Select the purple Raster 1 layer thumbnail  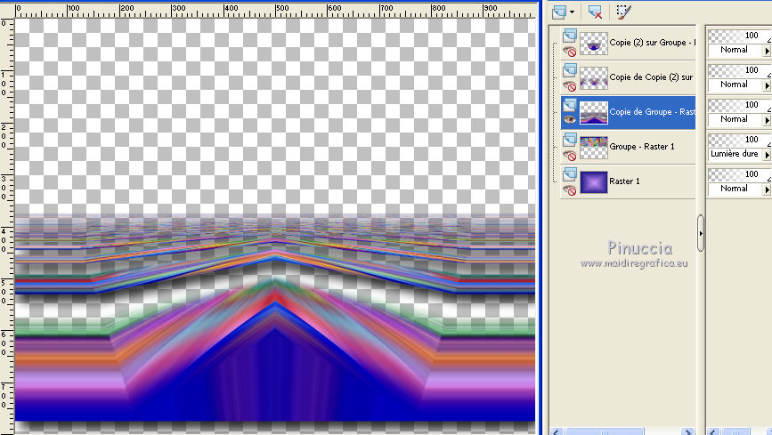[x=594, y=182]
